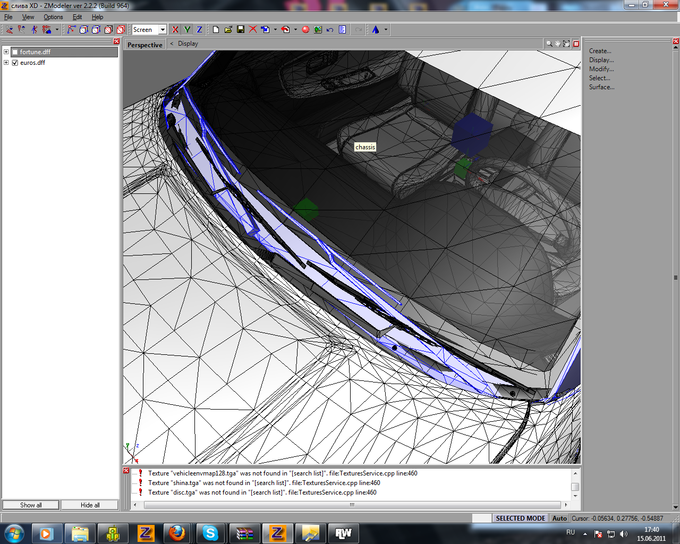Screen dimensions: 680x544
Task: Open the Perspective viewport tab menu
Action: click(144, 45)
